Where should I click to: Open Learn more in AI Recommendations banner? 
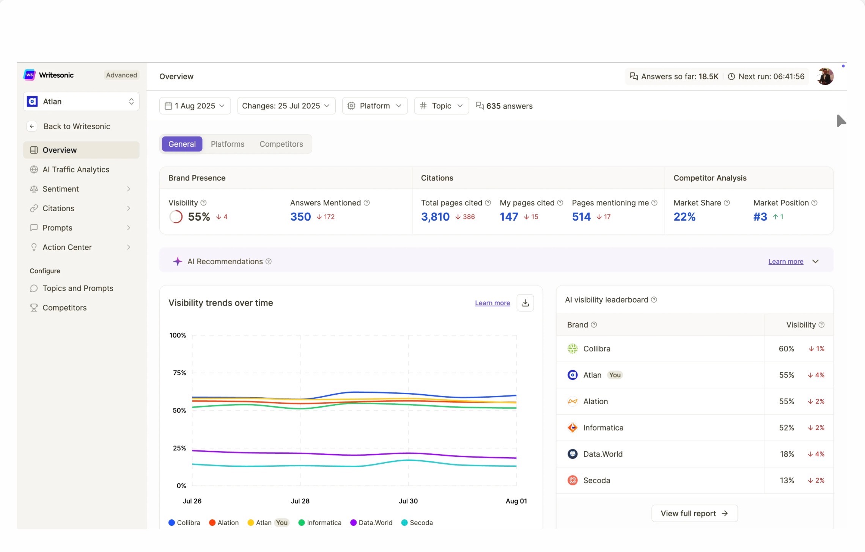[786, 262]
